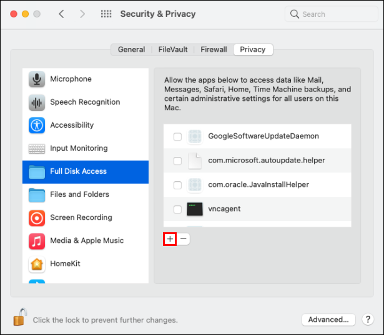Select the Input Monitoring keyboard icon
Viewport: 384px width, 335px height.
[x=37, y=148]
